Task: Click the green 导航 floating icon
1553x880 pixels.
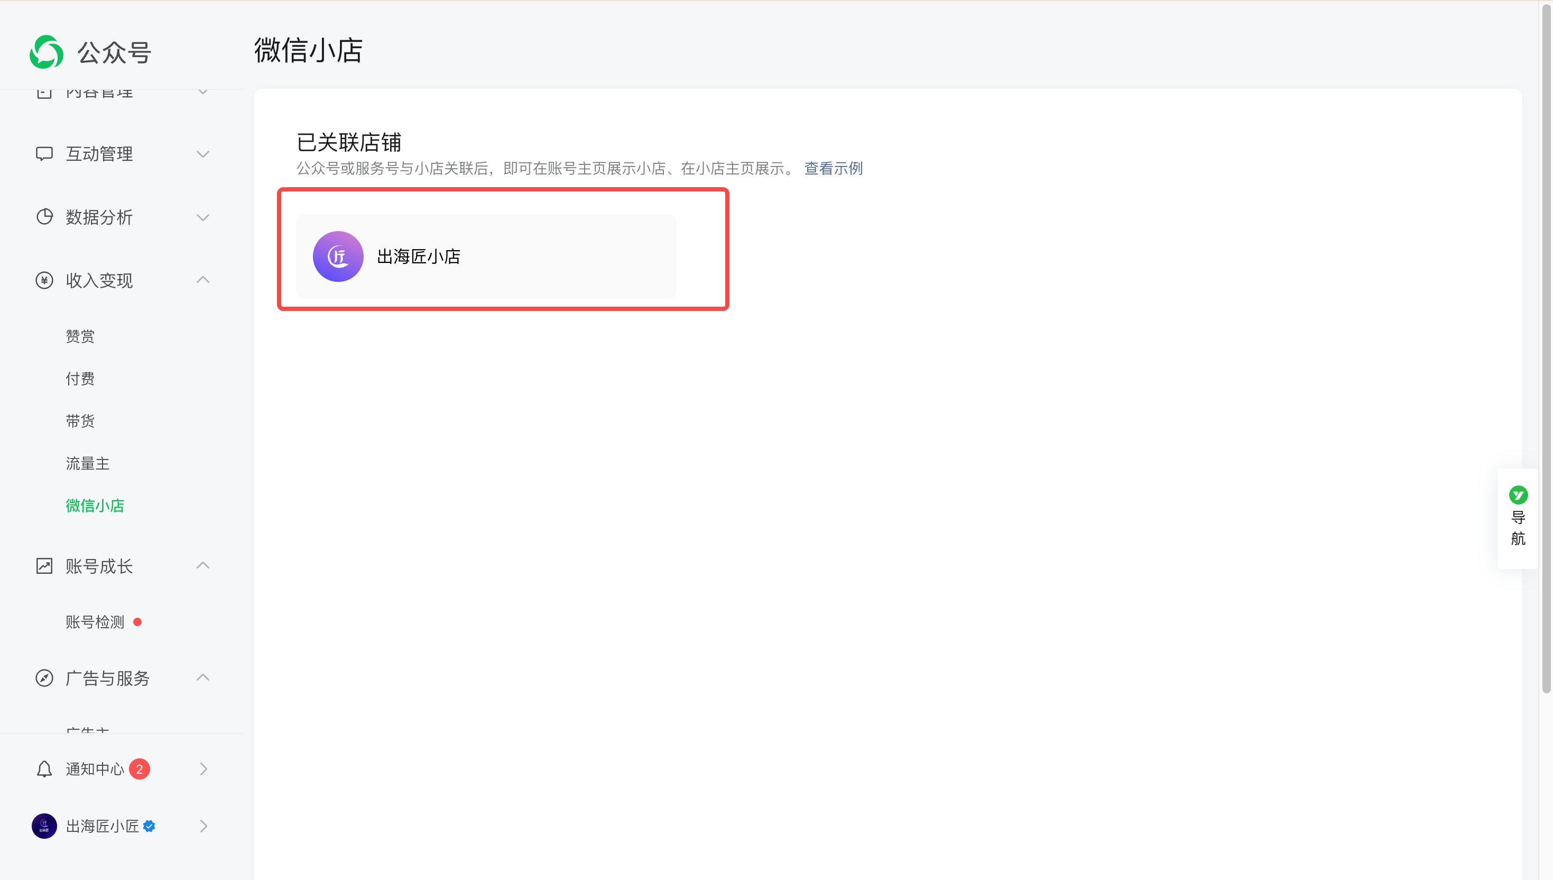Action: (1518, 495)
